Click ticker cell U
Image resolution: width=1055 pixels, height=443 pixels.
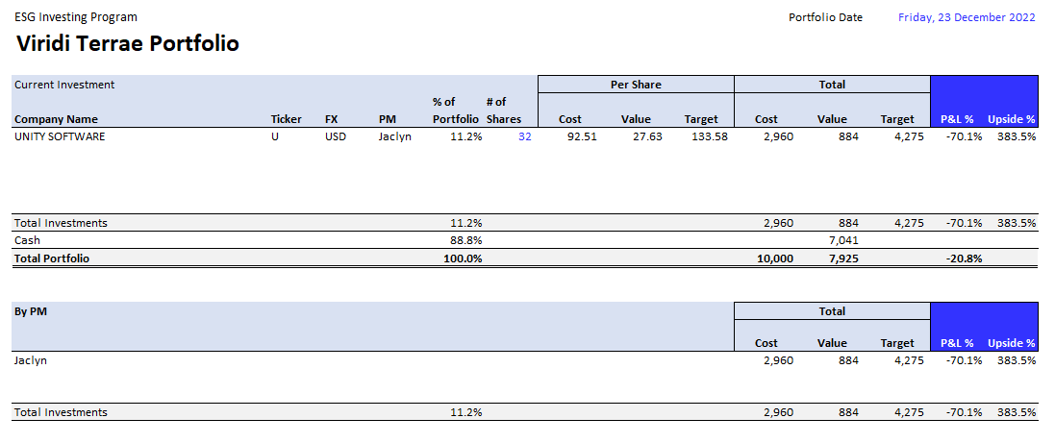[274, 137]
